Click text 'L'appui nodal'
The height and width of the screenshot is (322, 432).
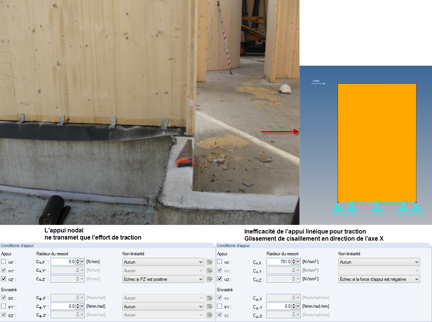click(64, 230)
